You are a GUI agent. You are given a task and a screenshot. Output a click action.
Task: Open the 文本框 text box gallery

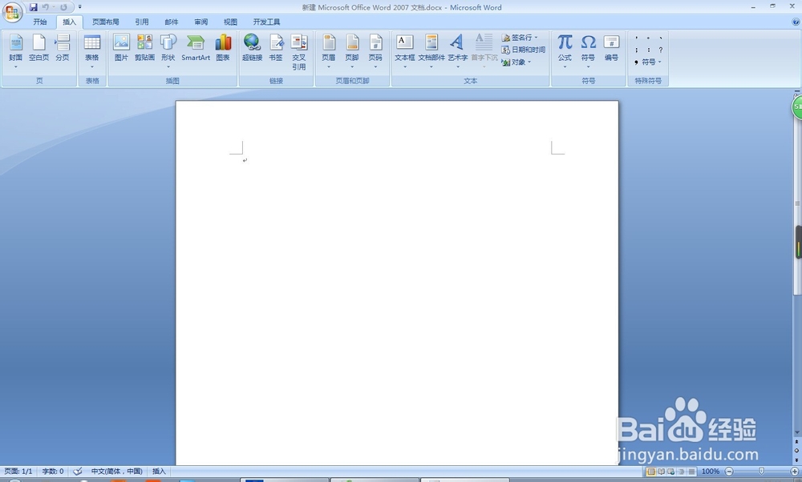pos(404,51)
